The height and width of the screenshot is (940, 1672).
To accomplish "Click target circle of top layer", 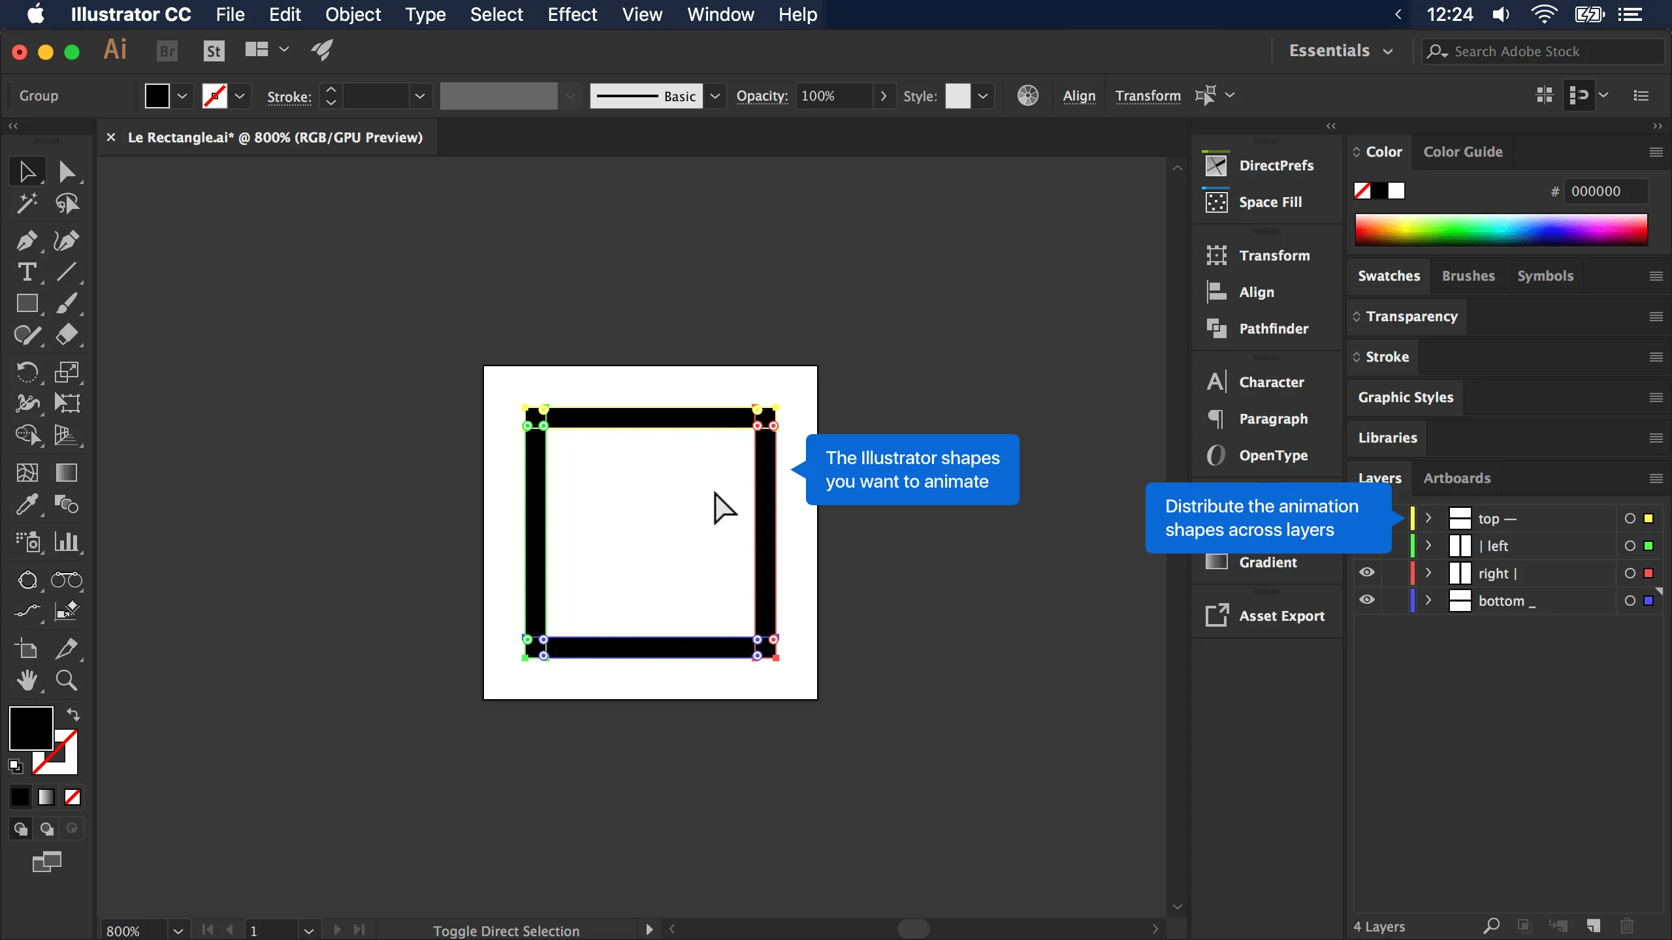I will coord(1630,518).
